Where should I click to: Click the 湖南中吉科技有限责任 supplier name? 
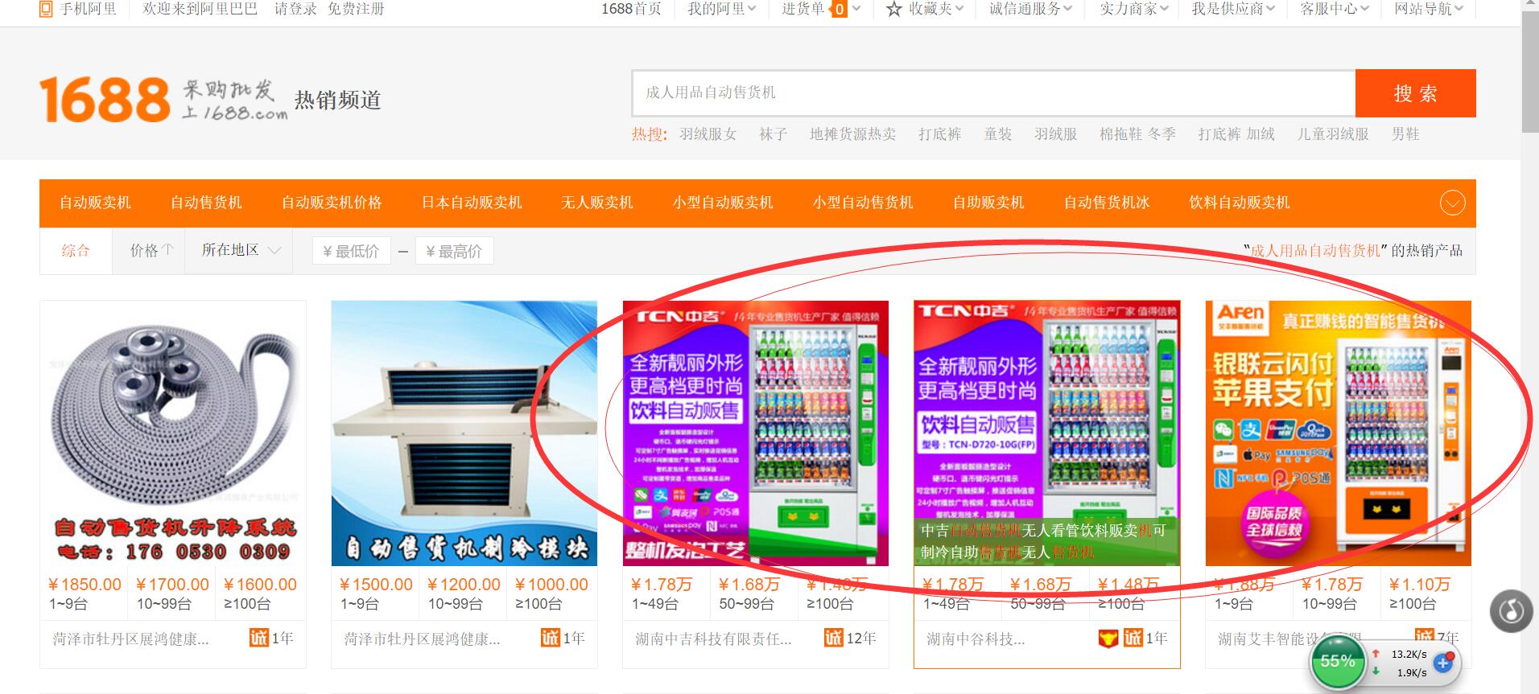[x=714, y=639]
